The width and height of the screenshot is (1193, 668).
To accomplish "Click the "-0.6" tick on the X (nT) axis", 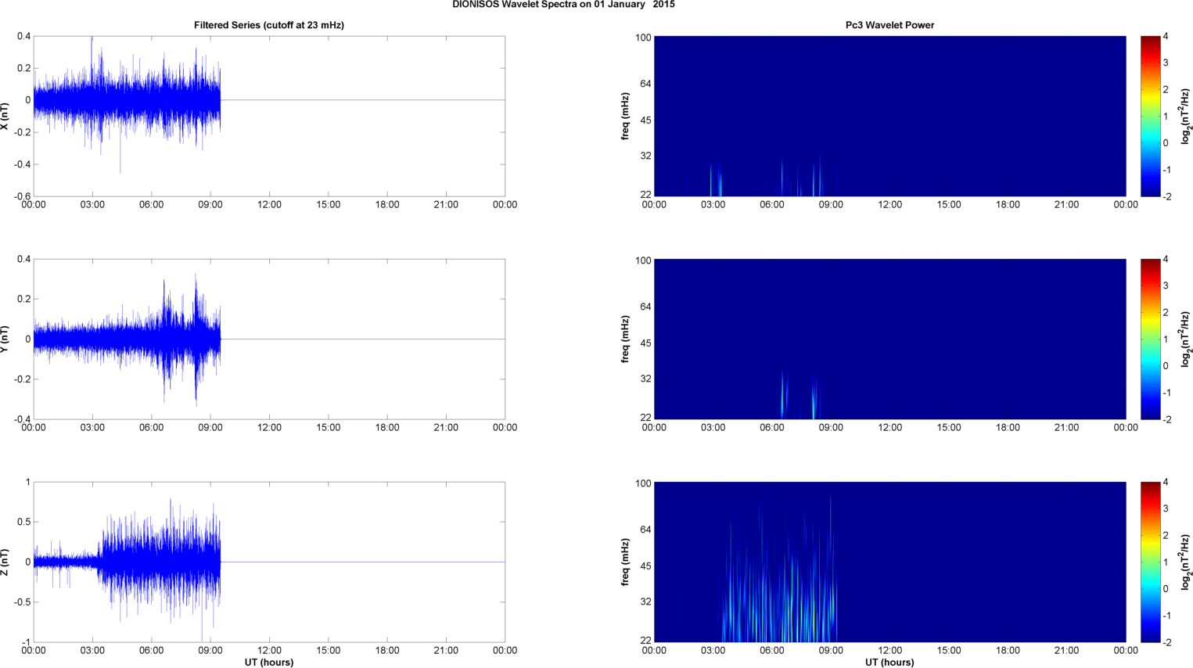I will [22, 197].
